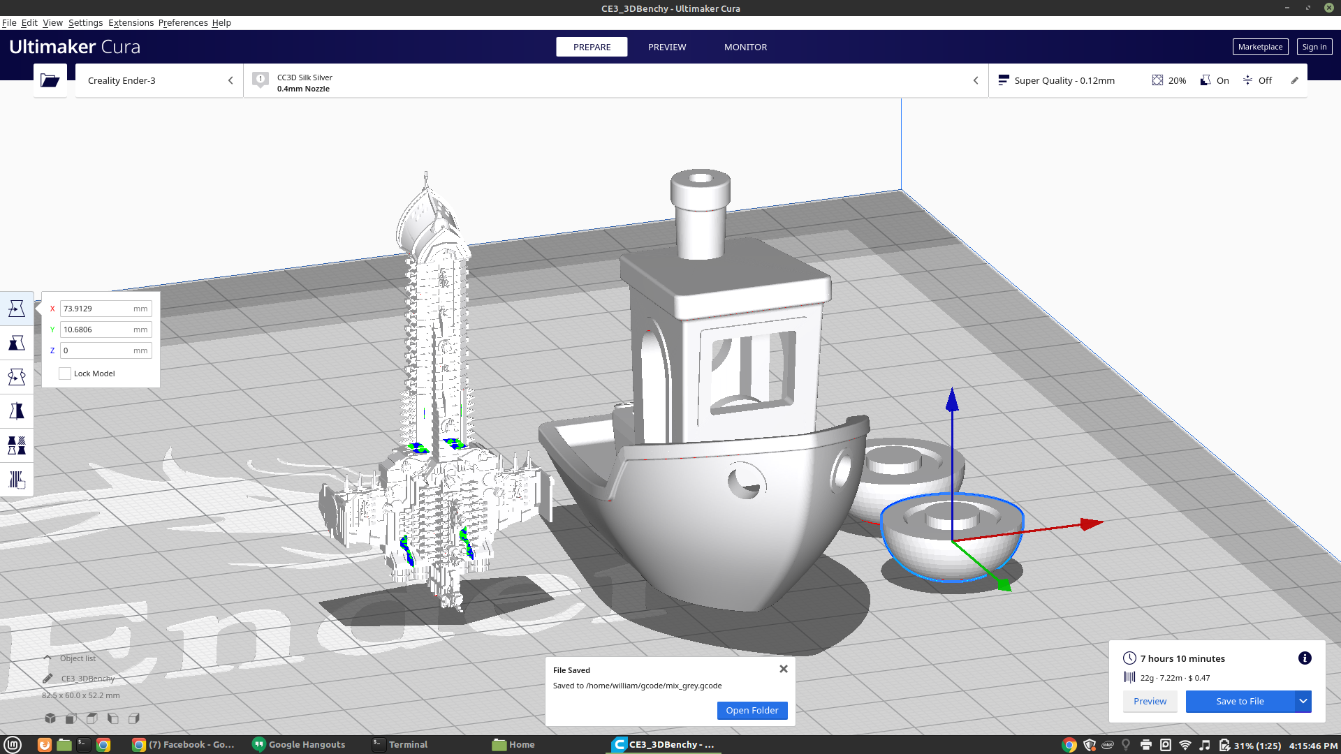1341x754 pixels.
Task: Open the Extensions menu
Action: (131, 22)
